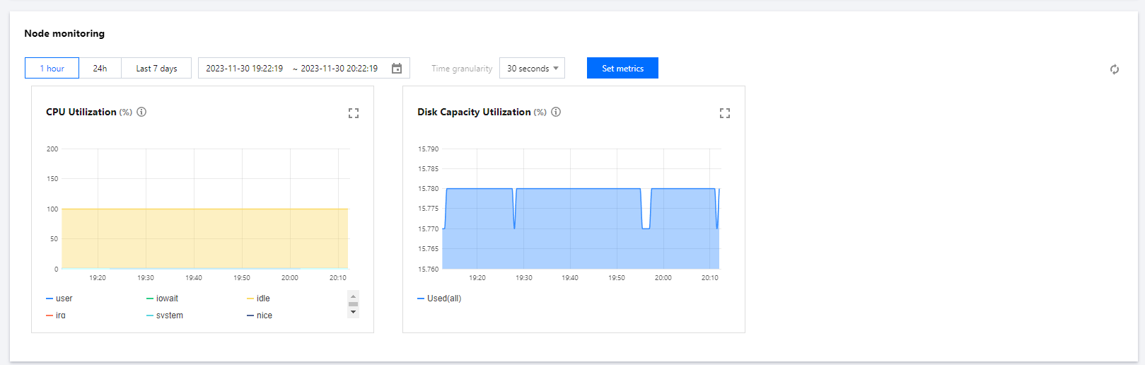Switch to the 24h time range
This screenshot has width=1145, height=365.
point(100,69)
